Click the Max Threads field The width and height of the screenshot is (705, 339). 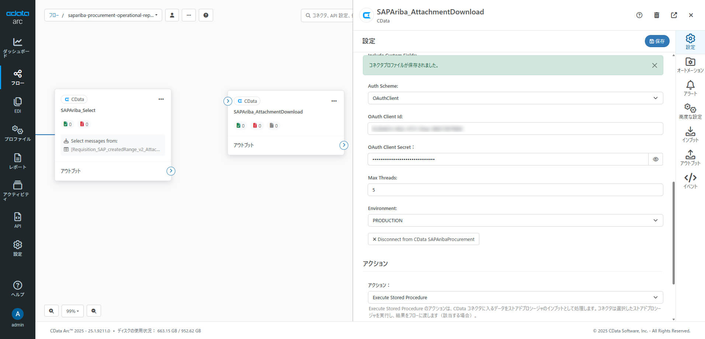515,190
